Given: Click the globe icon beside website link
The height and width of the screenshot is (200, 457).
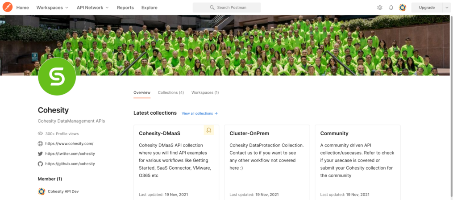Looking at the screenshot, I should coord(41,144).
